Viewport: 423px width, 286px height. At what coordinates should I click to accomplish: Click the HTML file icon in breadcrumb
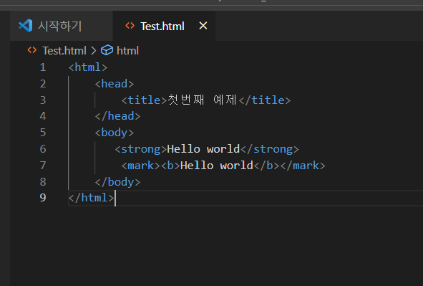point(32,50)
